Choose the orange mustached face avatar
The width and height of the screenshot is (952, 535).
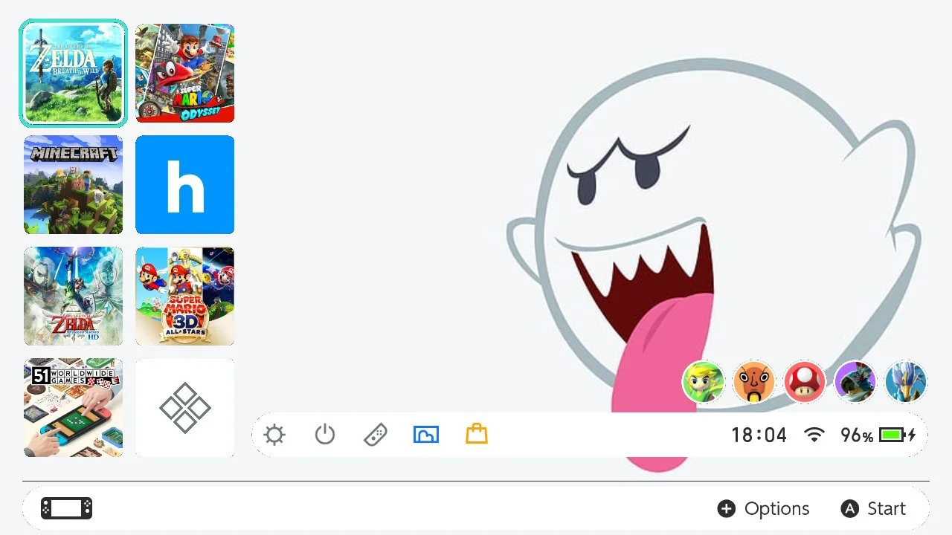[x=754, y=382]
